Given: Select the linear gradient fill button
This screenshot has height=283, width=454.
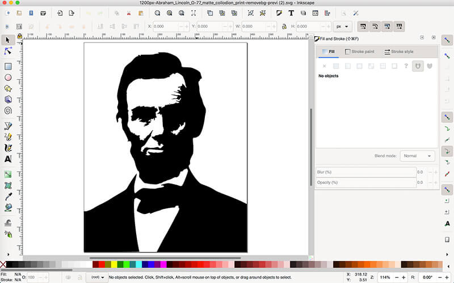Looking at the screenshot, I should tap(348, 66).
